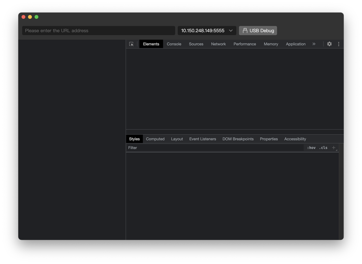This screenshot has height=264, width=362.
Task: Switch to the Console tab
Action: coord(174,44)
